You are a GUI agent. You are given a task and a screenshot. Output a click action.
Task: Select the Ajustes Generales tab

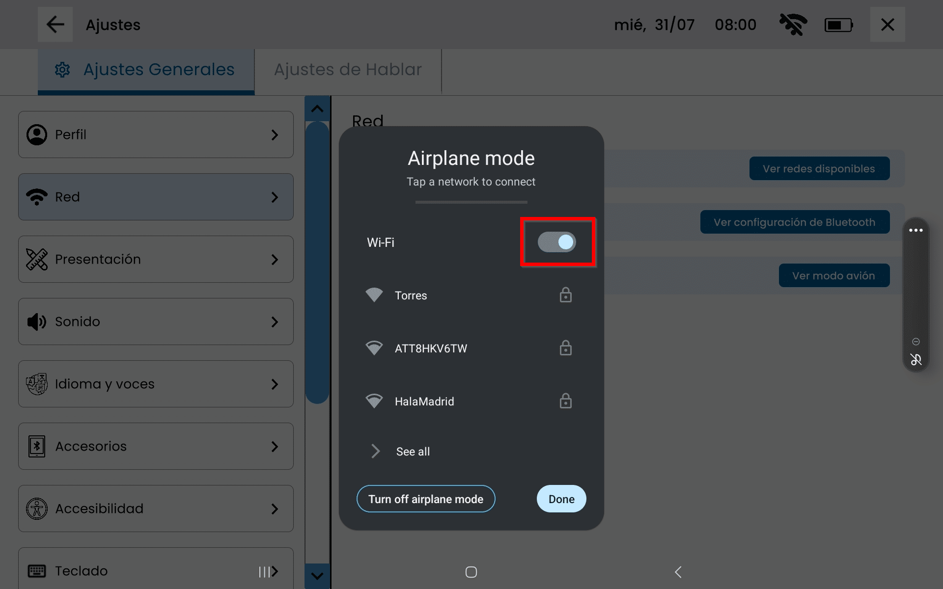pyautogui.click(x=146, y=70)
